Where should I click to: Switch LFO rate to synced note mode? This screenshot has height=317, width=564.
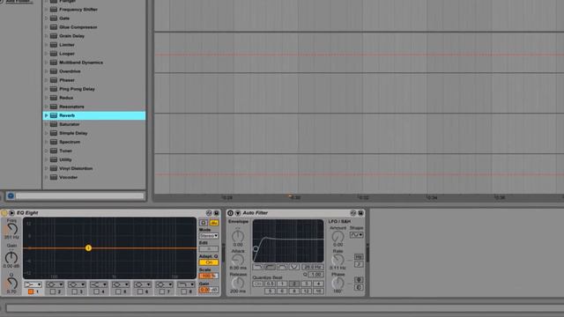click(x=359, y=264)
